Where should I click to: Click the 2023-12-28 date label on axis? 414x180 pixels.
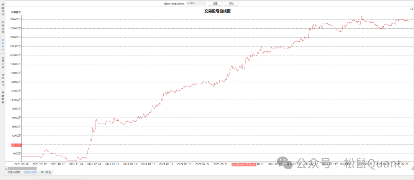(x=94, y=164)
